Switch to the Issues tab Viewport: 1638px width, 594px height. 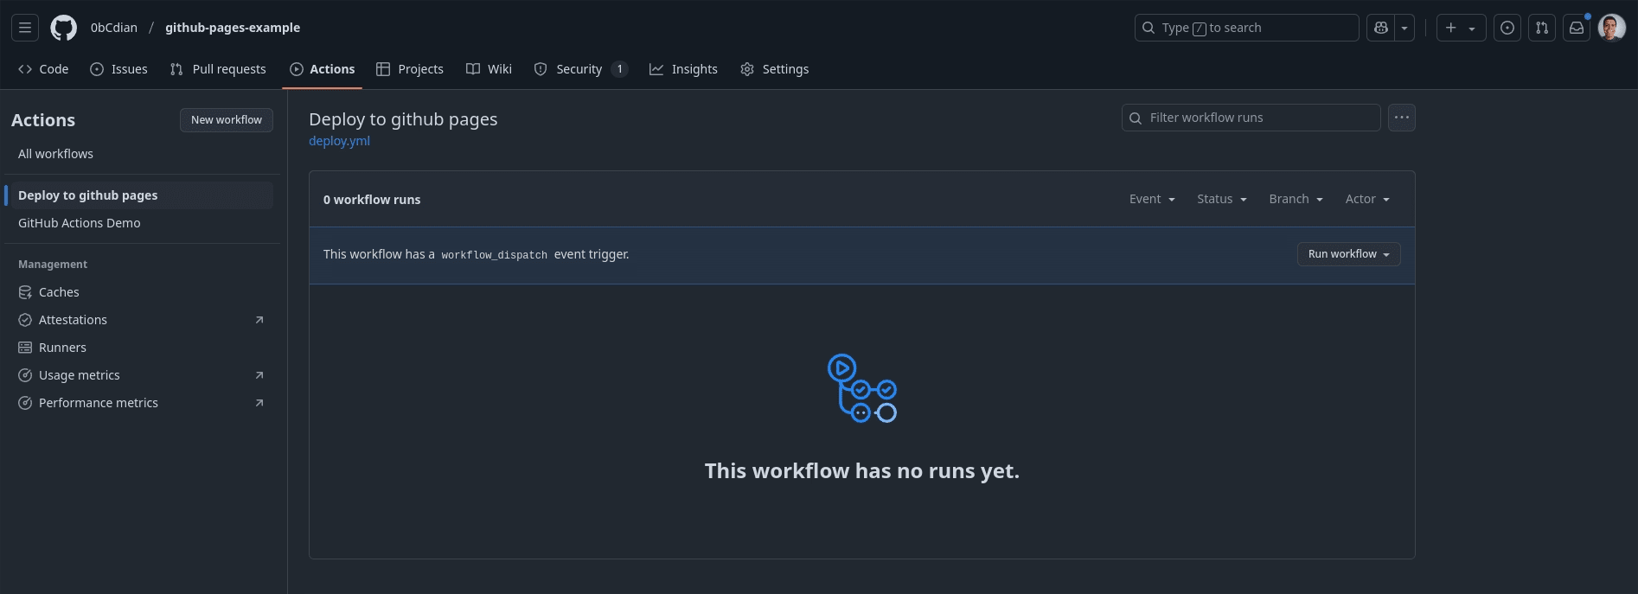pyautogui.click(x=119, y=69)
